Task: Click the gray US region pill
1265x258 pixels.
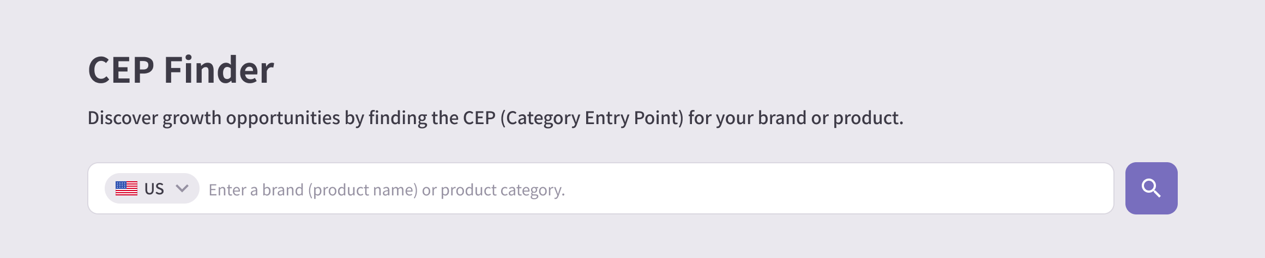Action: tap(152, 188)
